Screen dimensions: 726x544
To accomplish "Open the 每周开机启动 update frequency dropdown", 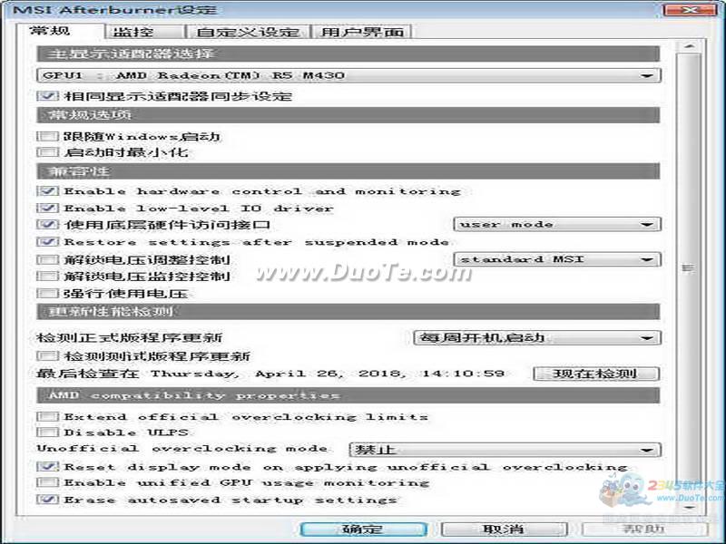I will 536,337.
